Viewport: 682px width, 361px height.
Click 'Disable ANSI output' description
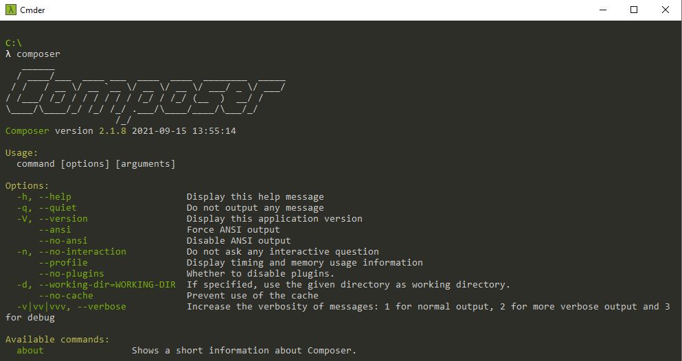239,241
